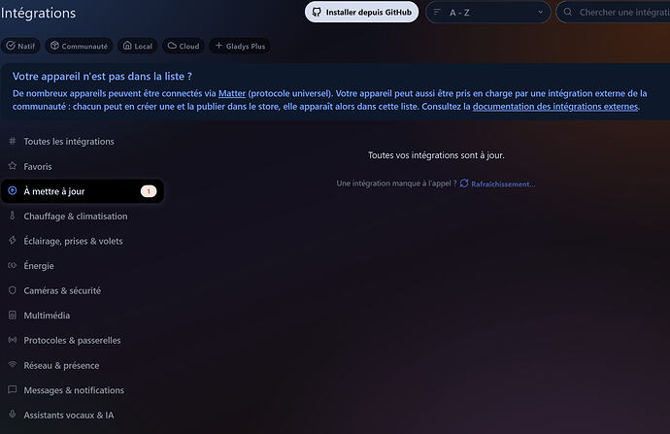Click the wifi icon for Réseau & présence
The image size is (670, 434).
point(13,365)
